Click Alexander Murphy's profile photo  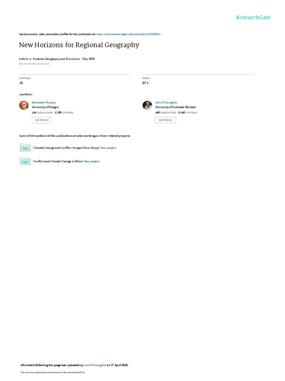click(x=24, y=105)
